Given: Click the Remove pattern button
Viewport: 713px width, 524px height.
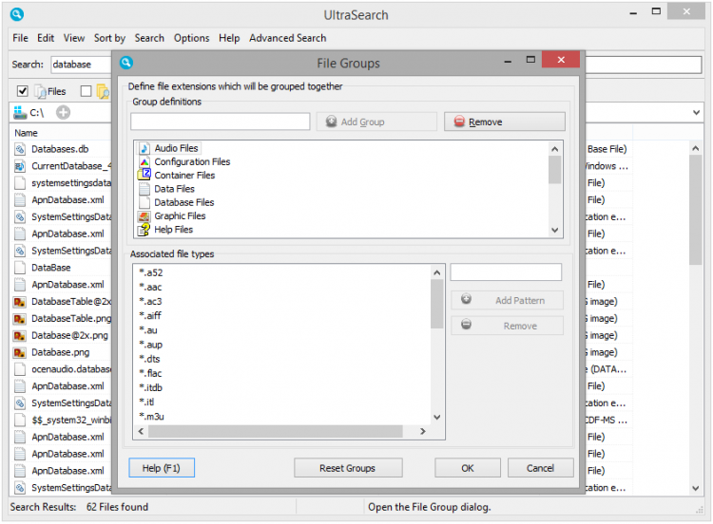Looking at the screenshot, I should pos(507,326).
